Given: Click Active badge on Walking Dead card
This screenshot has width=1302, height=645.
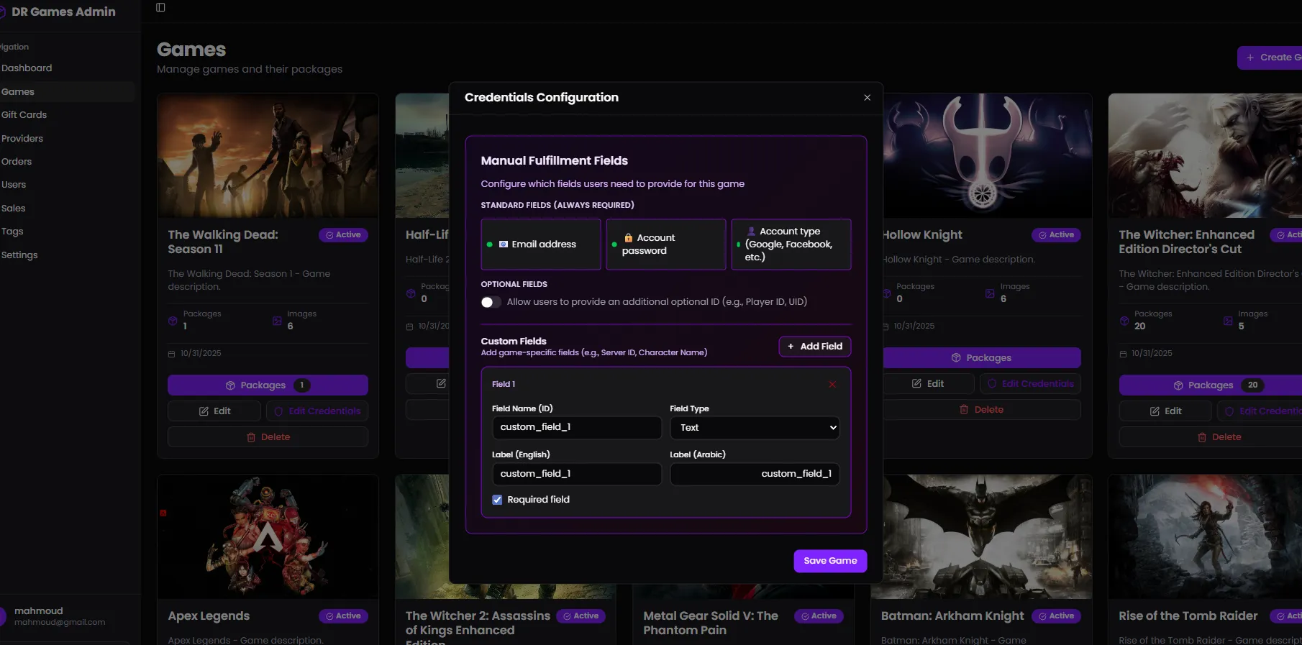Looking at the screenshot, I should [343, 235].
